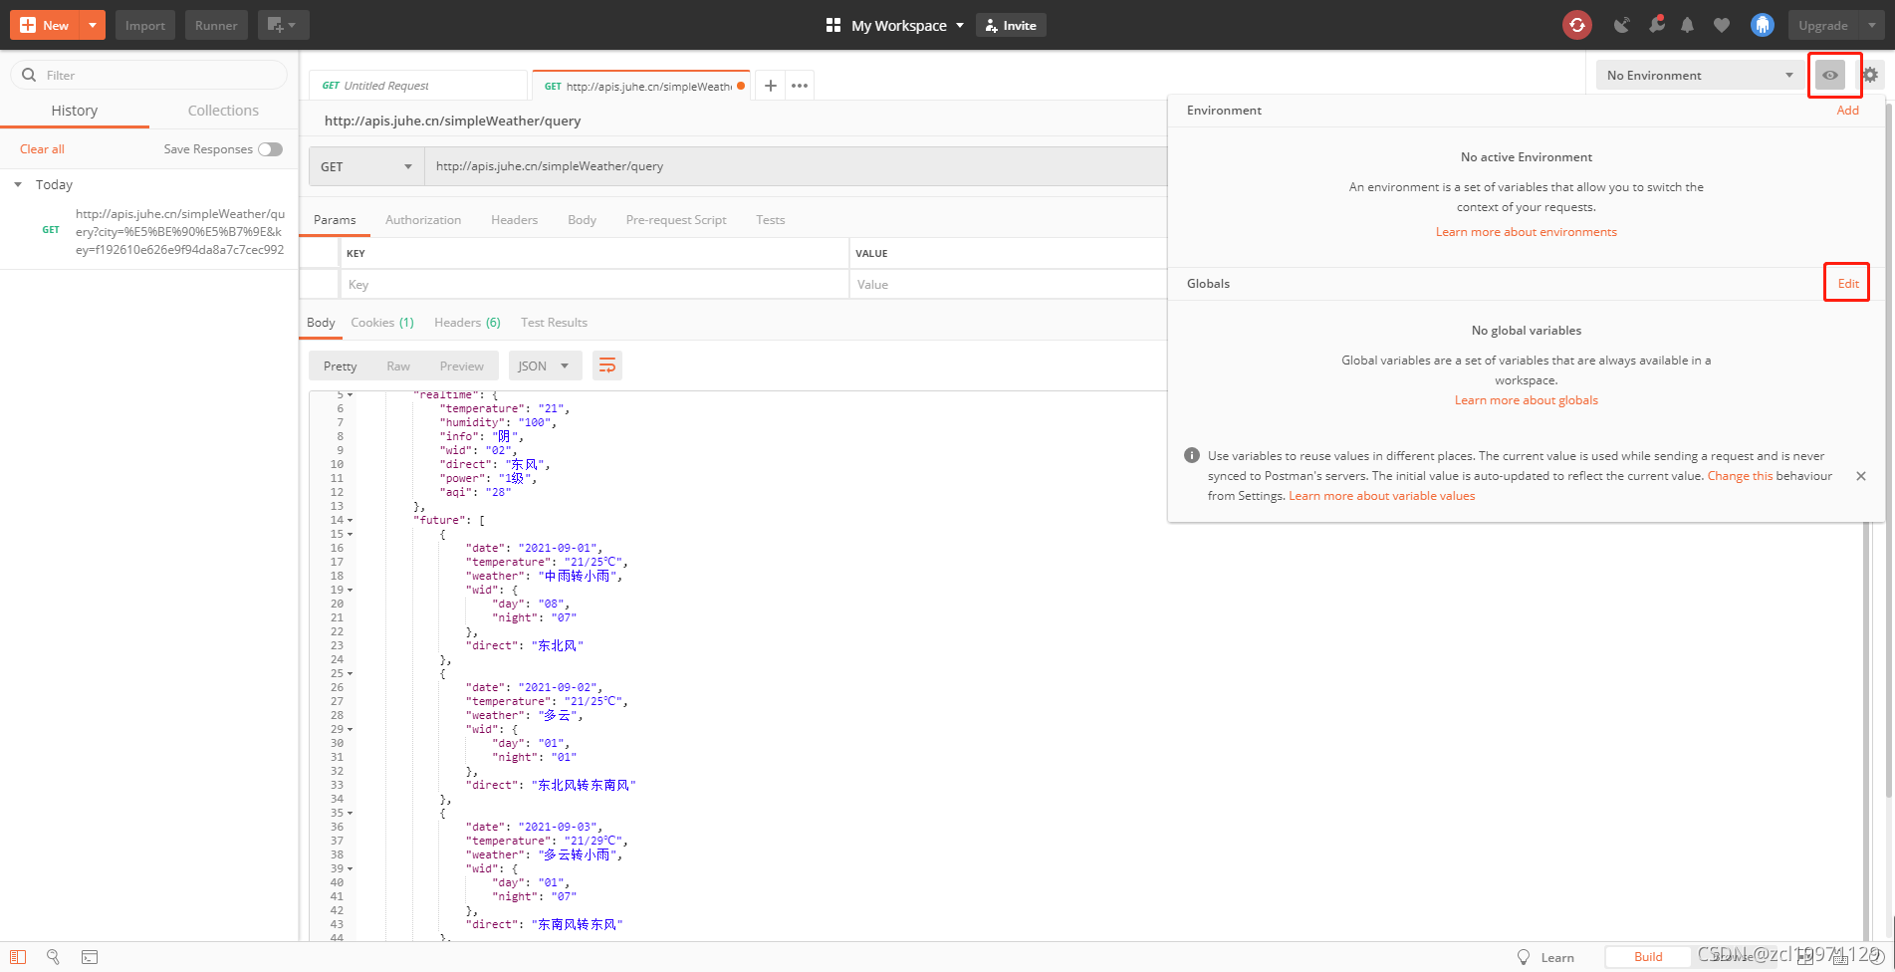Select the History tab
The width and height of the screenshot is (1895, 972).
pyautogui.click(x=75, y=111)
